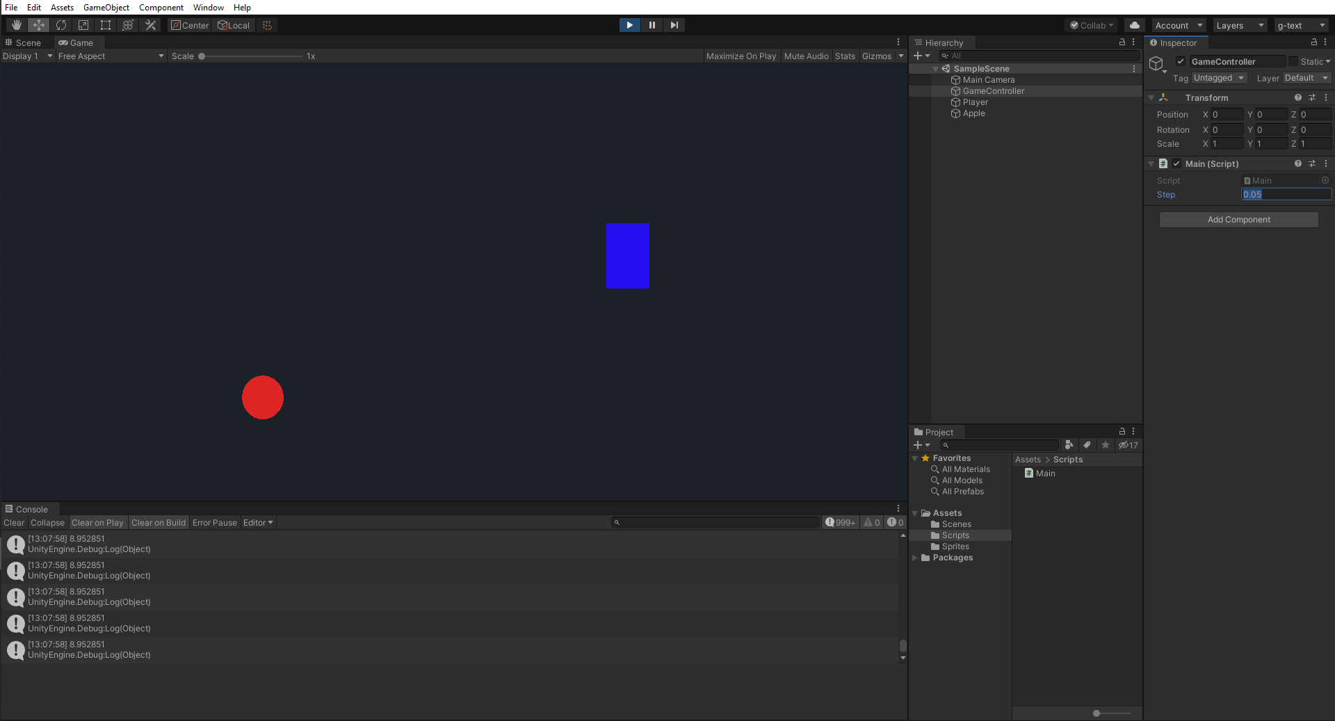Open Collab menu
This screenshot has width=1335, height=721.
click(1092, 25)
